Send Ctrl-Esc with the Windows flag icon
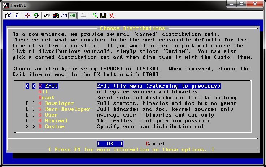 [x=55, y=16]
